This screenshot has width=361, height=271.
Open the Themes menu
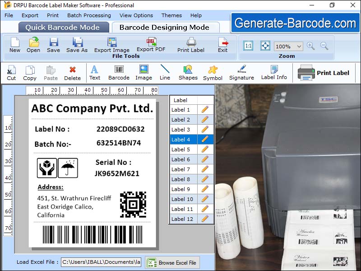171,15
